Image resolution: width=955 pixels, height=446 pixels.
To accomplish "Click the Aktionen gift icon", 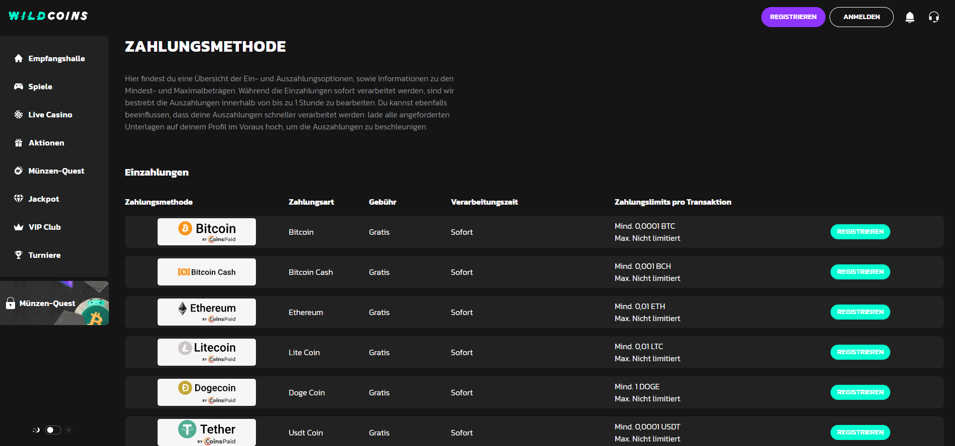I will click(x=19, y=142).
